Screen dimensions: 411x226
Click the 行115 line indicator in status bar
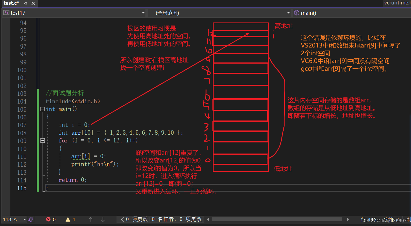(368, 219)
